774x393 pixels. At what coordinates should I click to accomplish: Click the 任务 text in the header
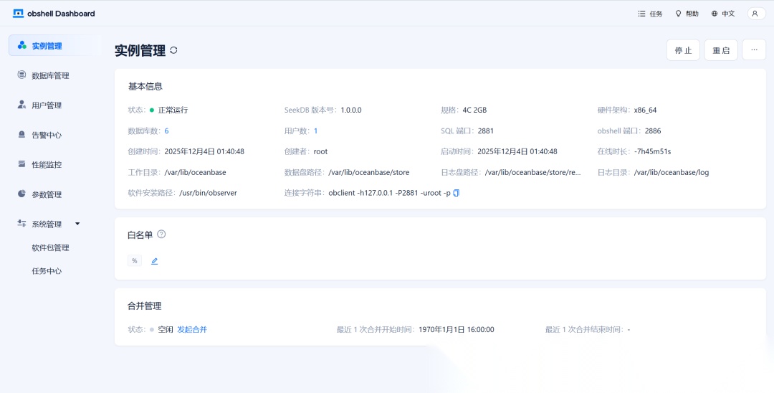pos(656,14)
